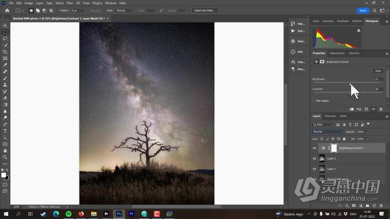
Task: Open the Filter menu
Action: [x=69, y=3]
